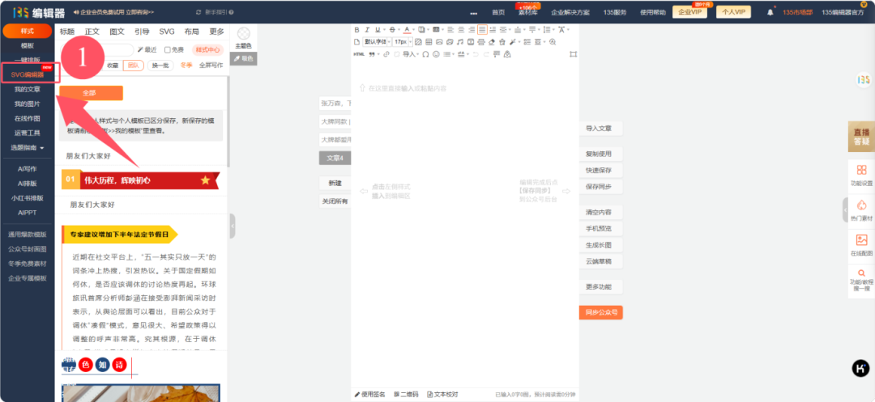Click the insert single image icon

click(x=439, y=42)
